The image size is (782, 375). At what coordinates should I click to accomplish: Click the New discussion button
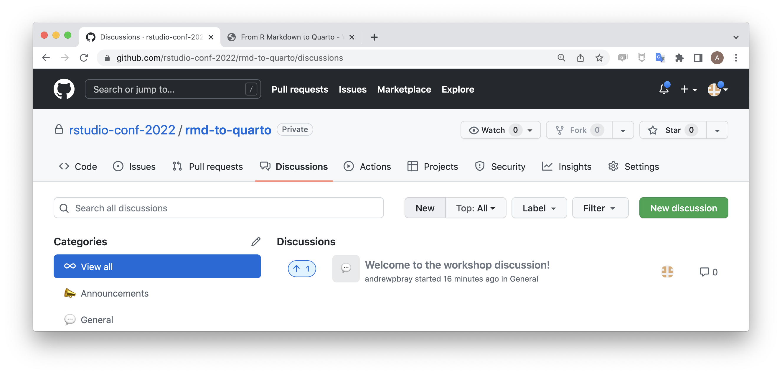pyautogui.click(x=683, y=208)
